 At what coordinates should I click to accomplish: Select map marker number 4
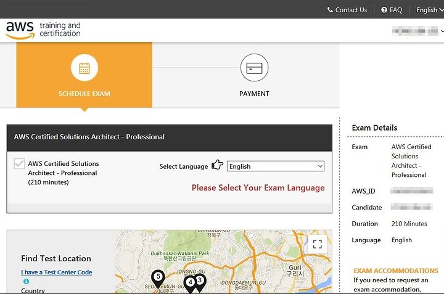point(190,284)
